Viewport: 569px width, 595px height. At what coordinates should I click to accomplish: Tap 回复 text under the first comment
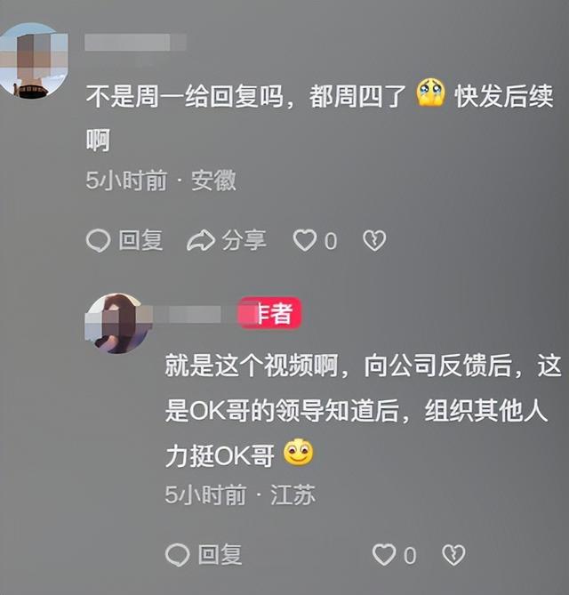[140, 240]
